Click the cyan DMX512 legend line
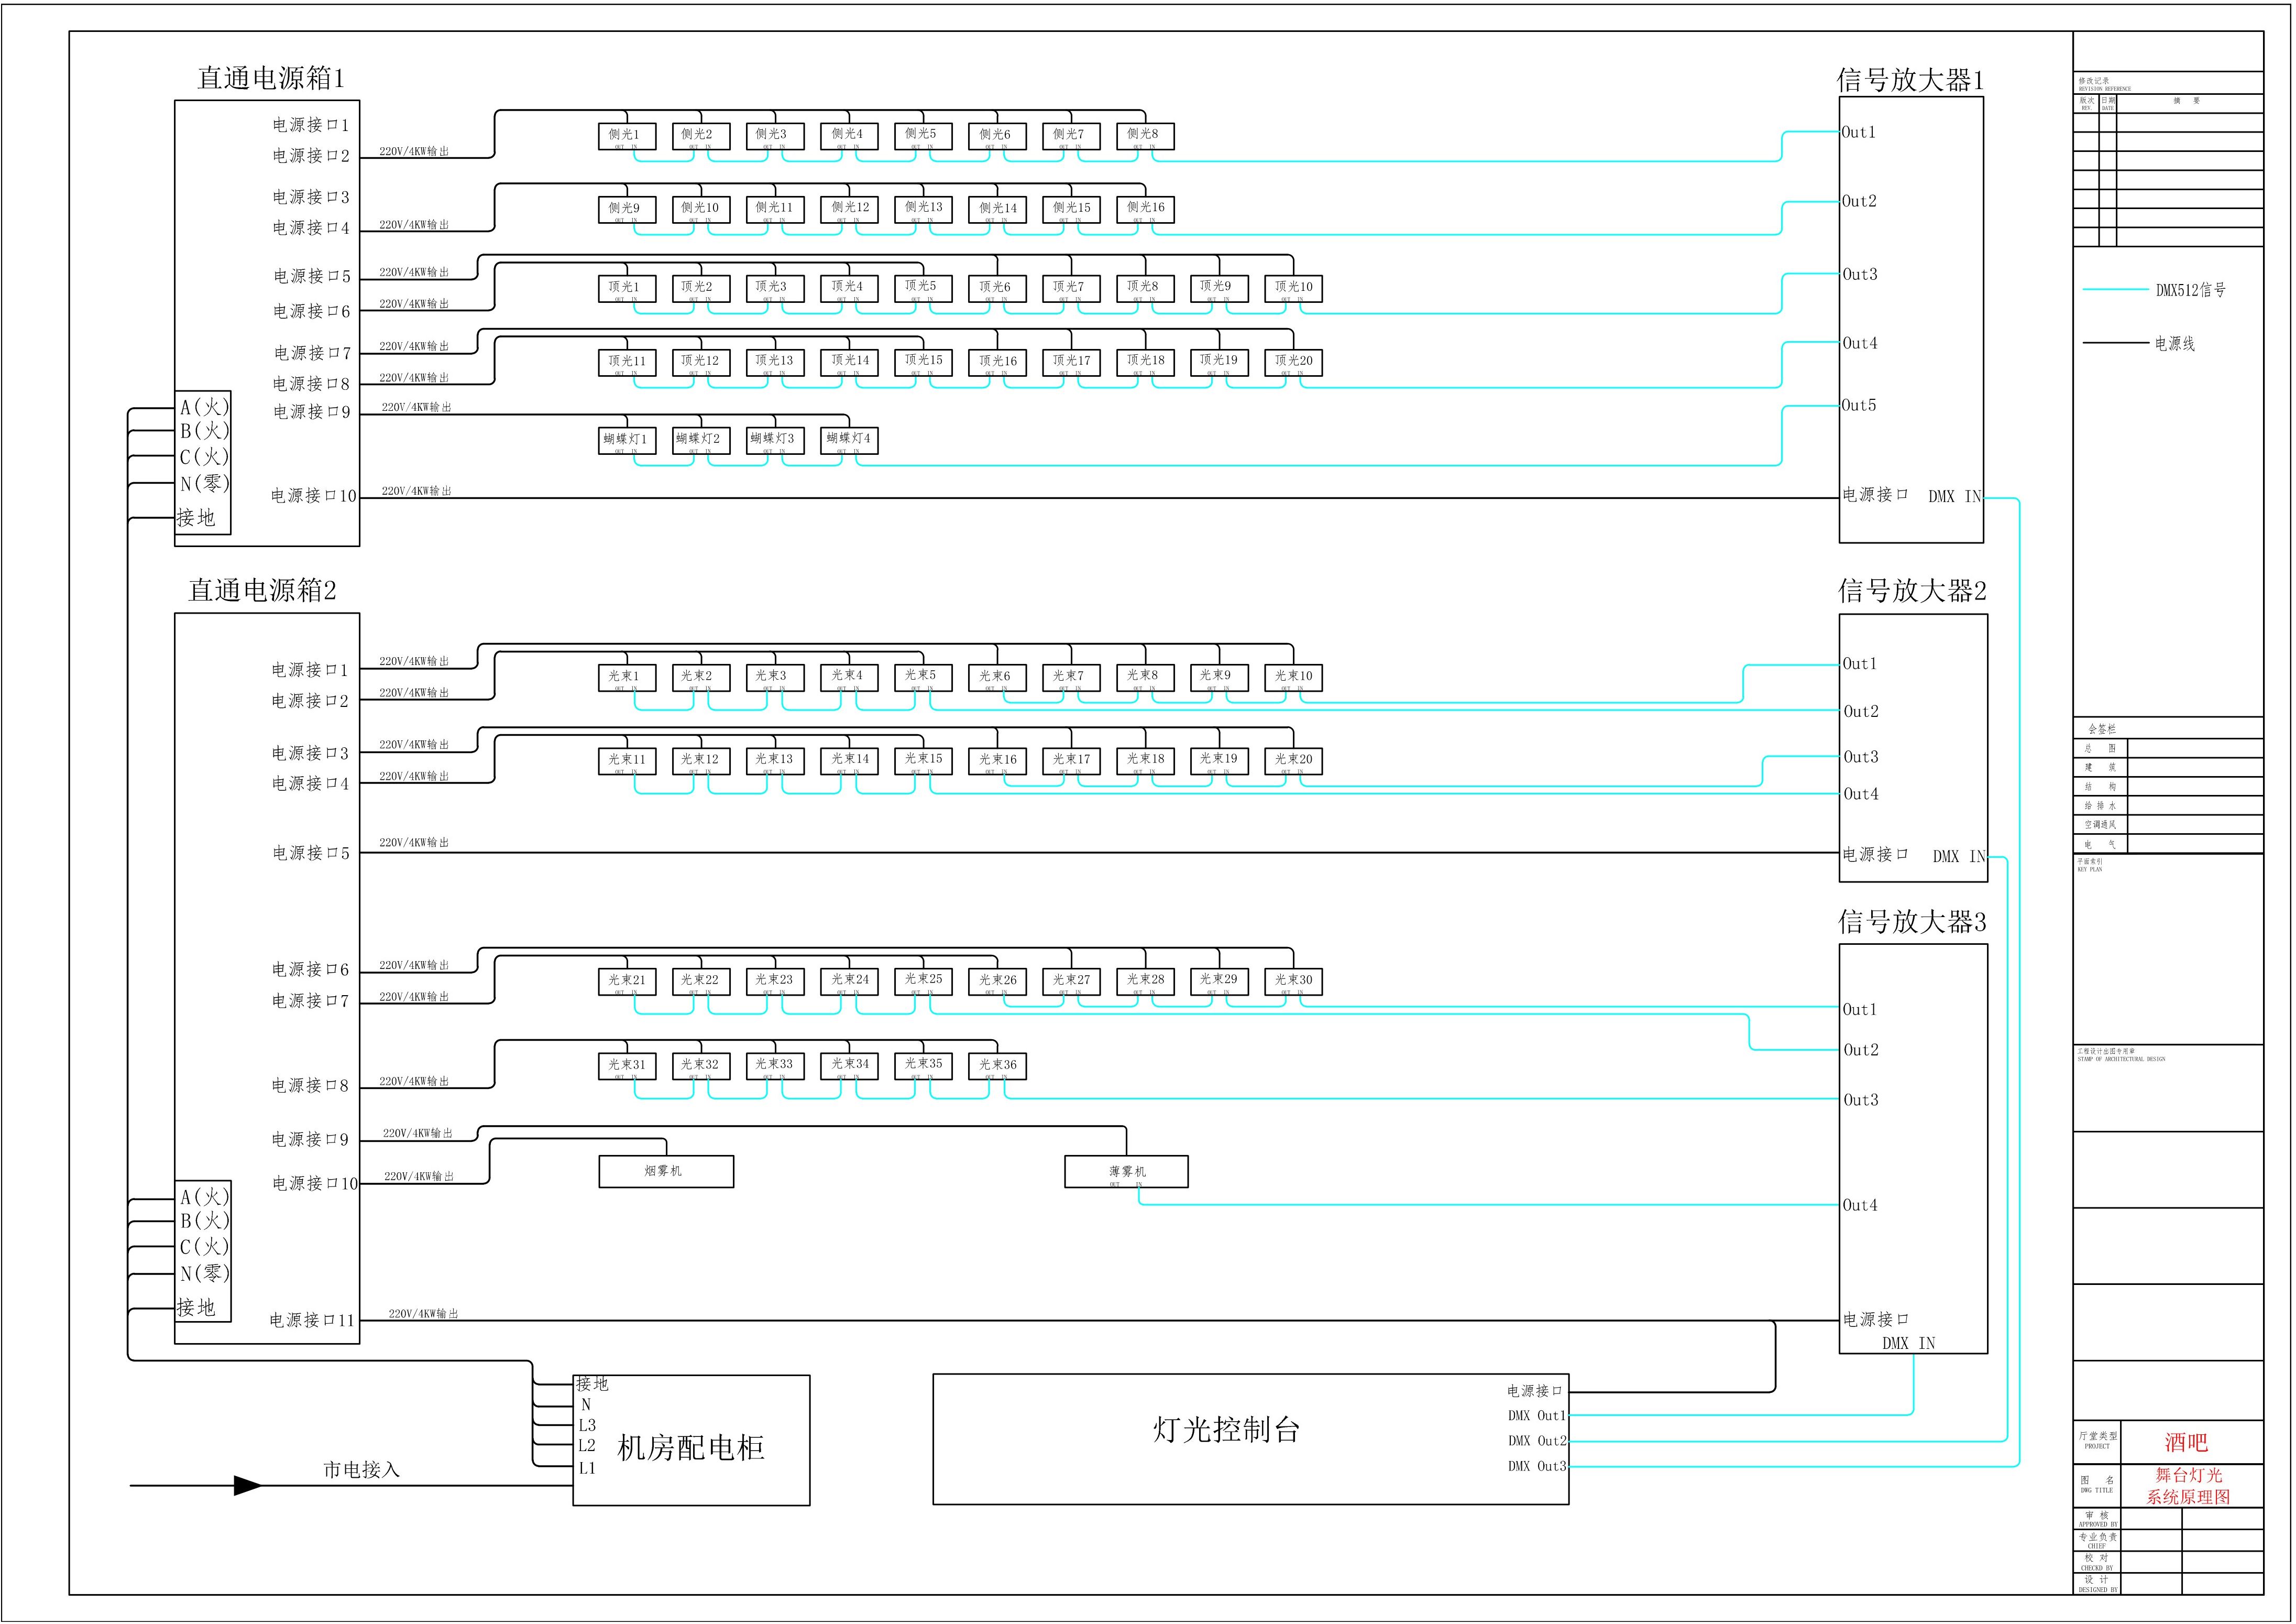 2116,290
